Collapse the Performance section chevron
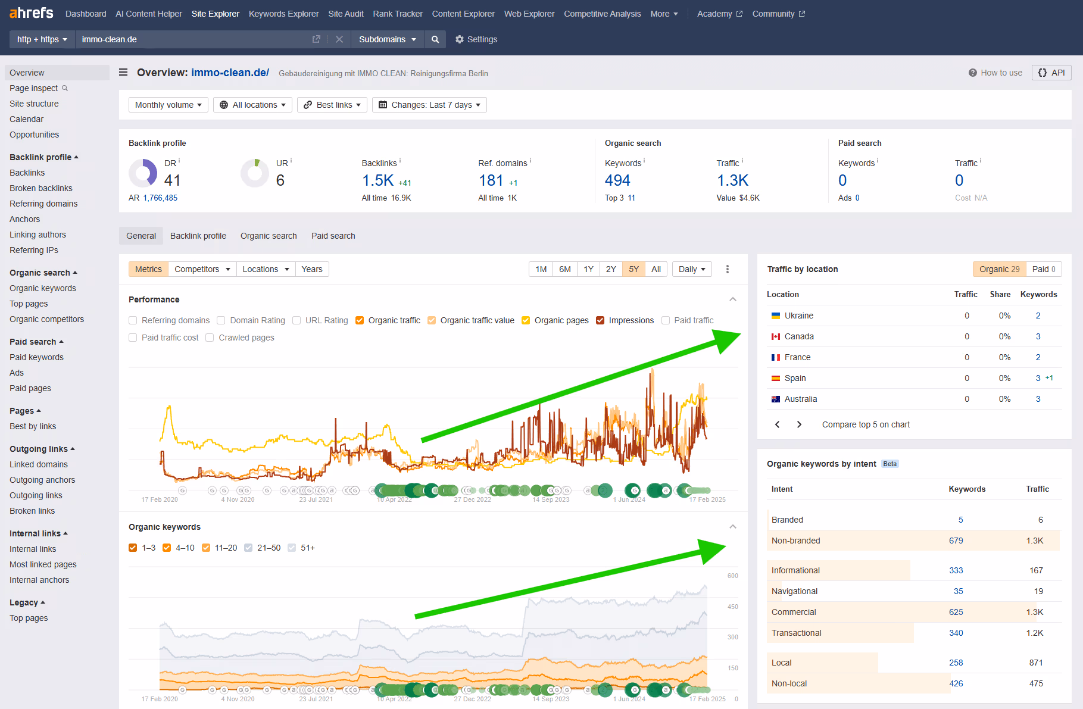This screenshot has width=1083, height=709. click(x=733, y=299)
